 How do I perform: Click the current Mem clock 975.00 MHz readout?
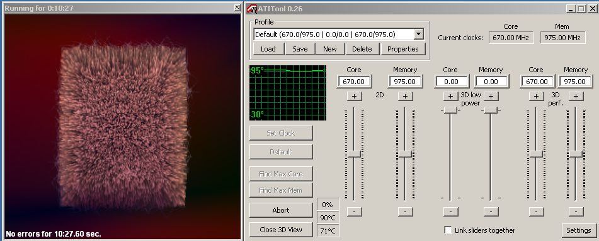pyautogui.click(x=562, y=38)
